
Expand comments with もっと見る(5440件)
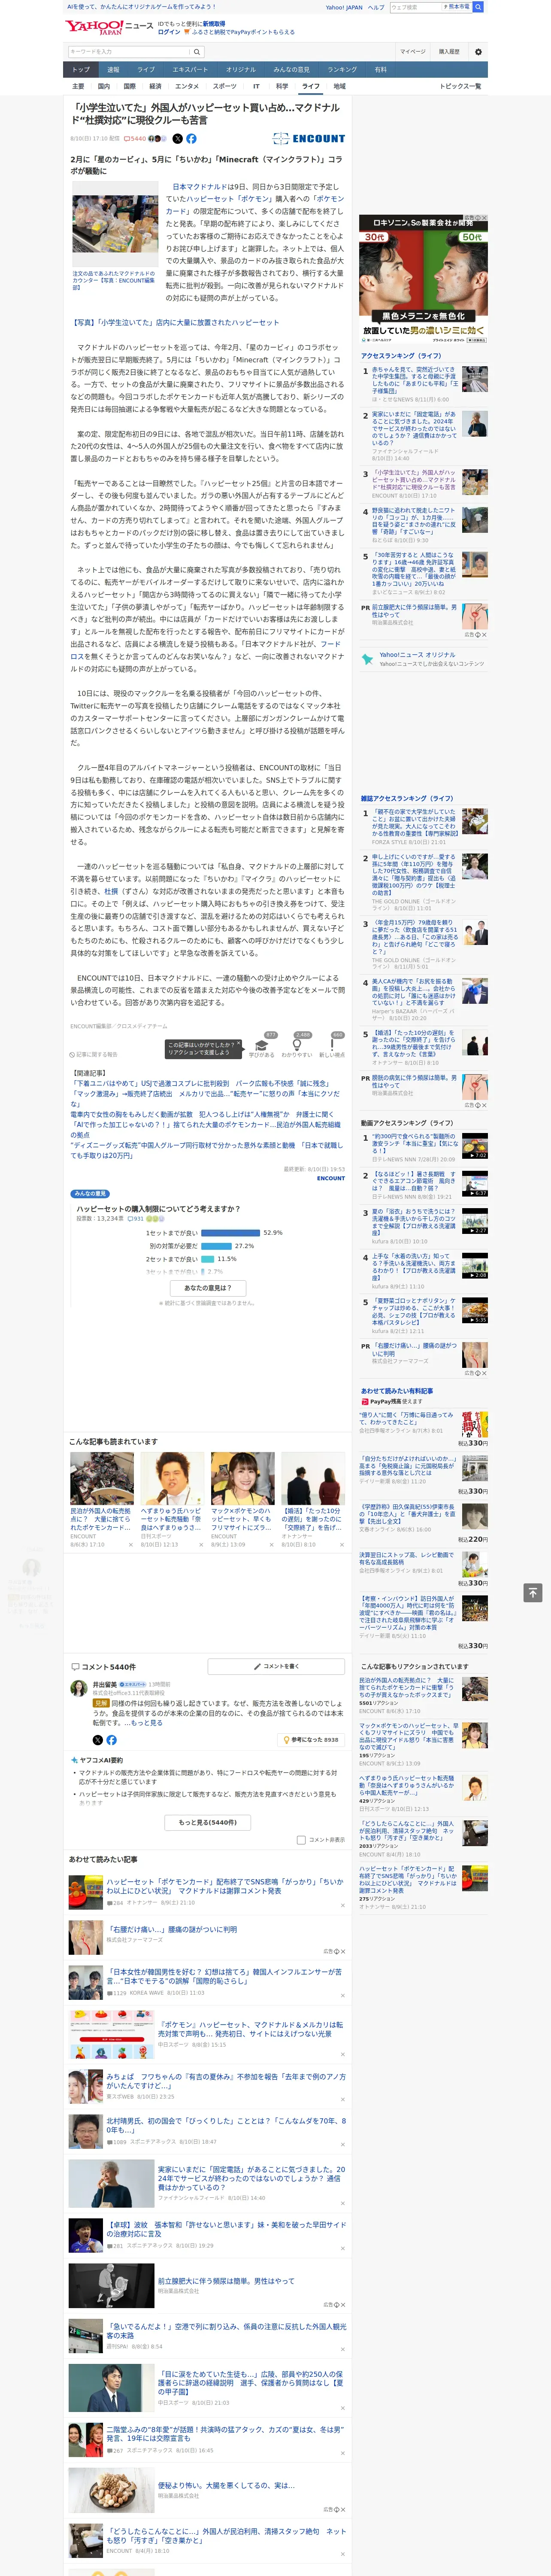208,1822
